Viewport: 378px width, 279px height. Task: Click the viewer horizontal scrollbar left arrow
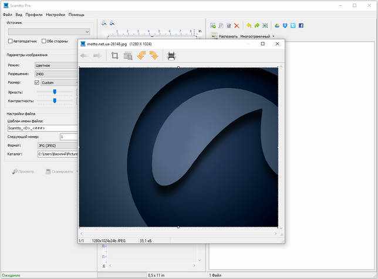click(82, 233)
